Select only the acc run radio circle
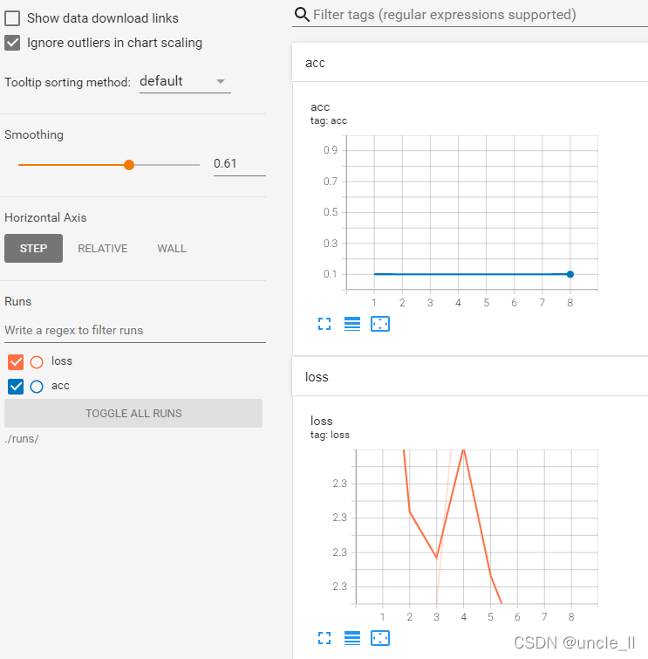The width and height of the screenshot is (648, 659). click(x=37, y=387)
